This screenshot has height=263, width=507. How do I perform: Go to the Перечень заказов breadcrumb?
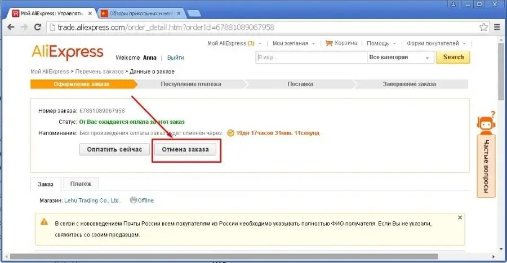[x=100, y=72]
